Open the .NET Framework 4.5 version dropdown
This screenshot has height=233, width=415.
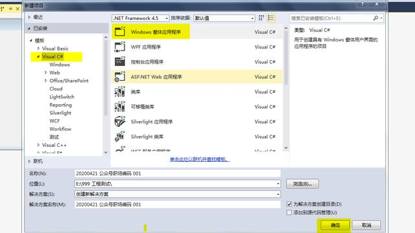click(141, 18)
